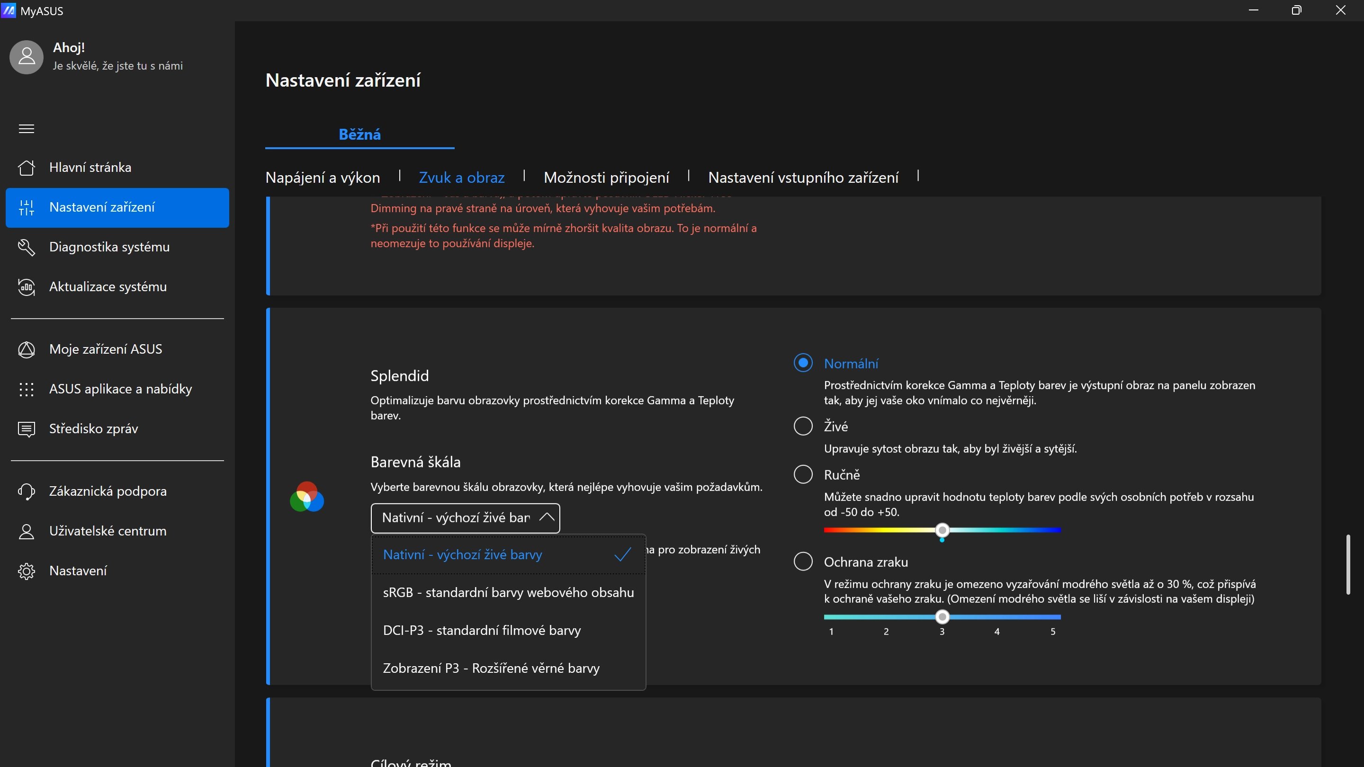Screen dimensions: 1364x767
Task: Select the Živé radio button
Action: point(803,426)
